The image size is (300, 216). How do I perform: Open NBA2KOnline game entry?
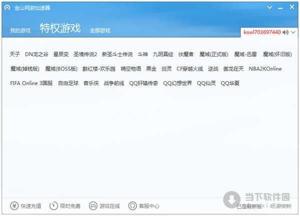tap(265, 69)
